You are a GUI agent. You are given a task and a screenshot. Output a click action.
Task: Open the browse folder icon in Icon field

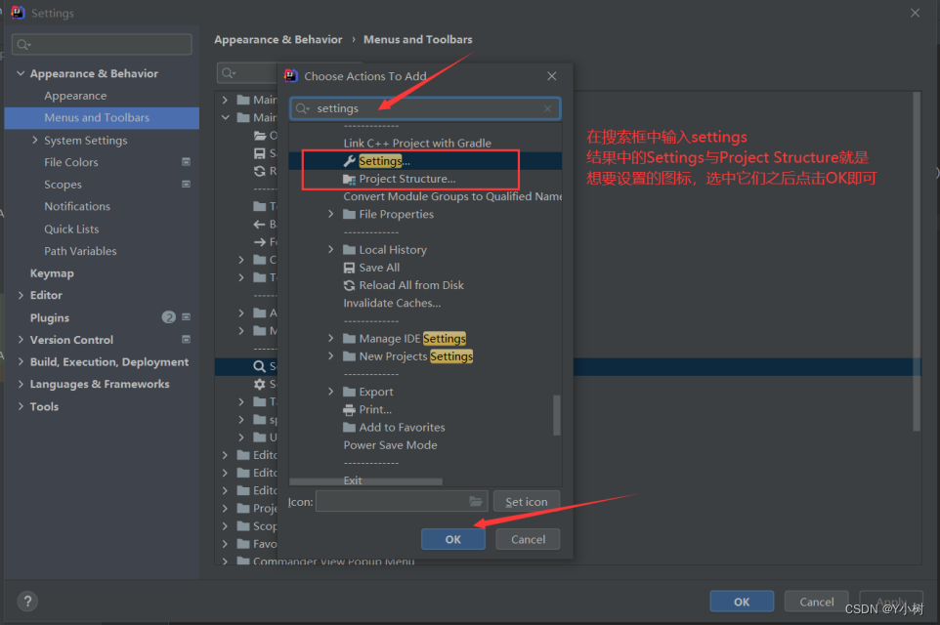(x=476, y=501)
